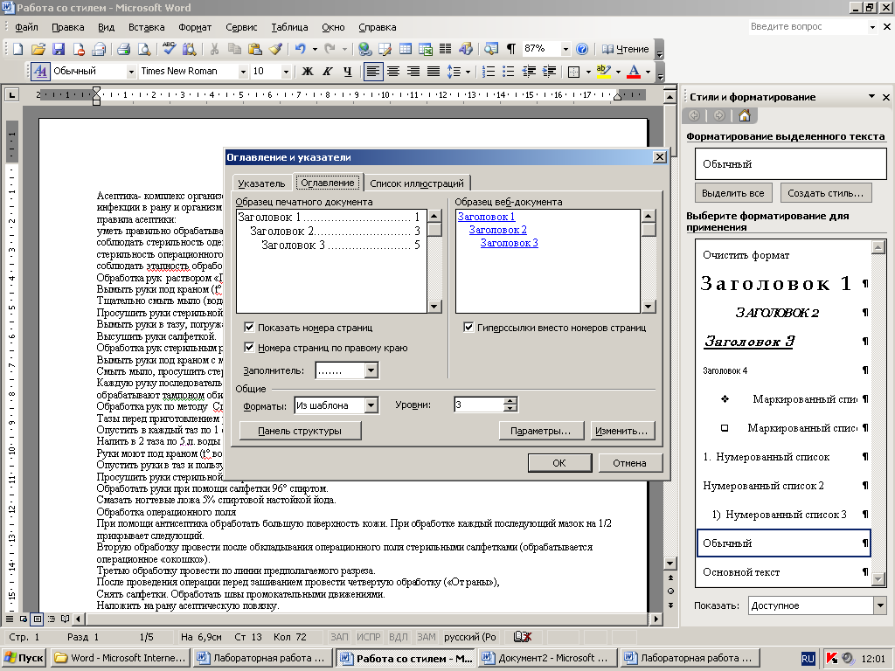Viewport: 895px width, 671px height.
Task: Paste with the clipboard icon
Action: (x=255, y=49)
